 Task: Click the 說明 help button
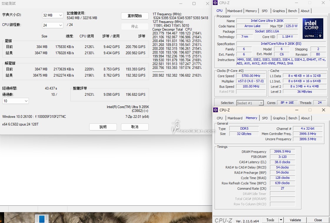pos(103,127)
